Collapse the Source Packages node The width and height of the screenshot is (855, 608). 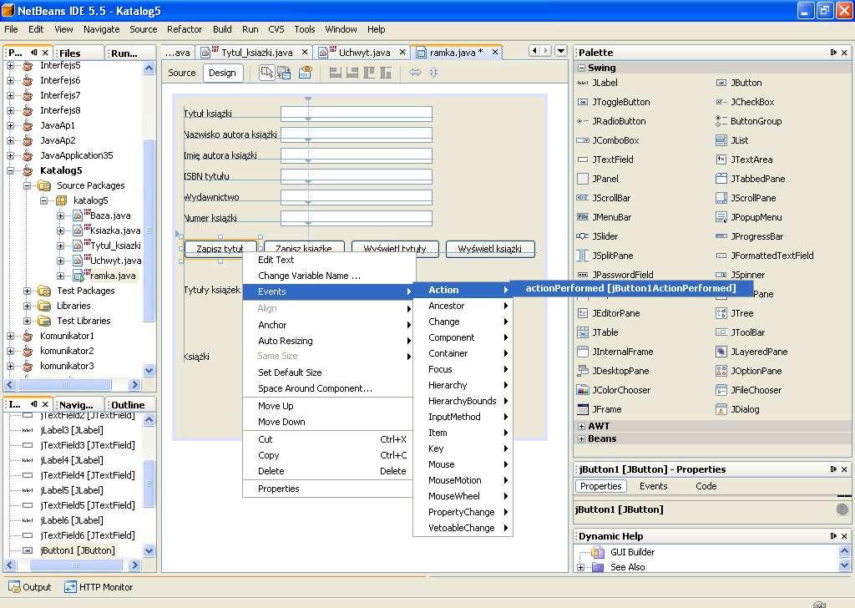(x=28, y=186)
